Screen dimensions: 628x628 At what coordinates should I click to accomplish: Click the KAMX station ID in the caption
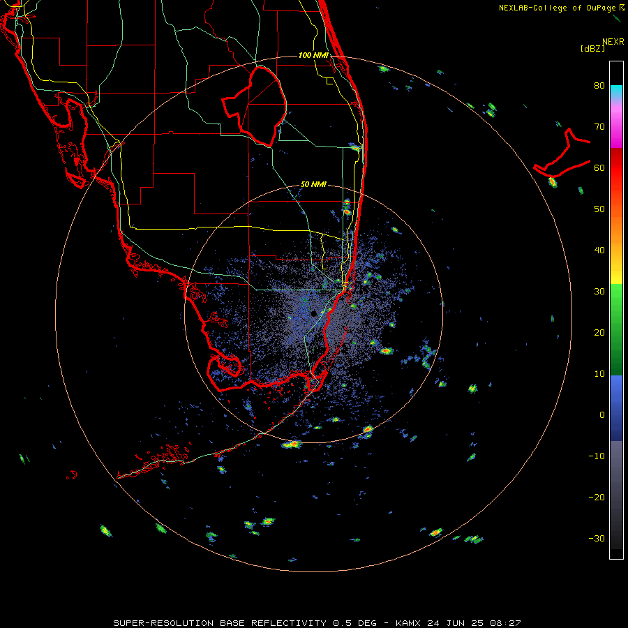408,623
